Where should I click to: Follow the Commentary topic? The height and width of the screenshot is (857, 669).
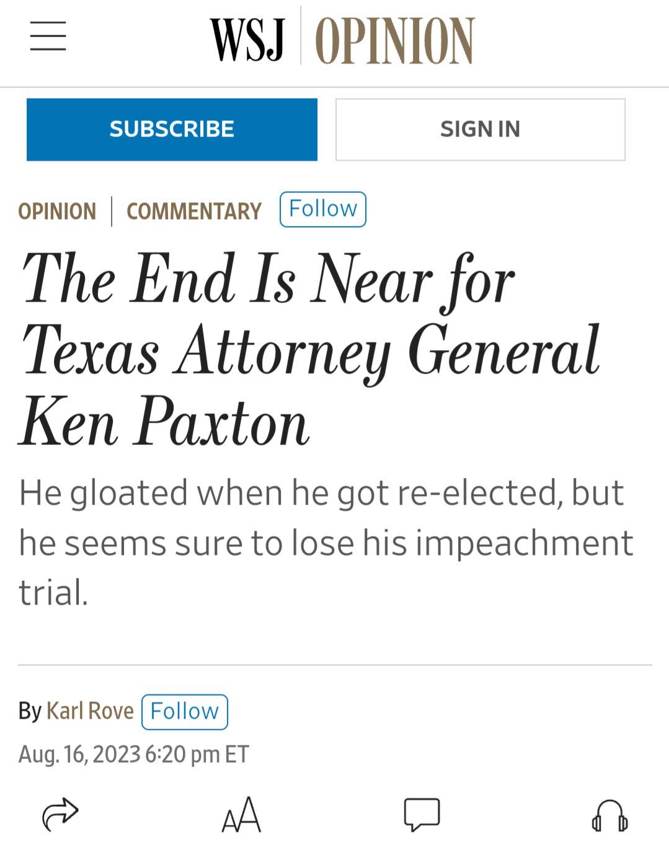point(322,209)
